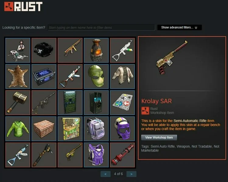Click the furnace skin item thumbnail
228x182 pixels.
pyautogui.click(x=96, y=50)
